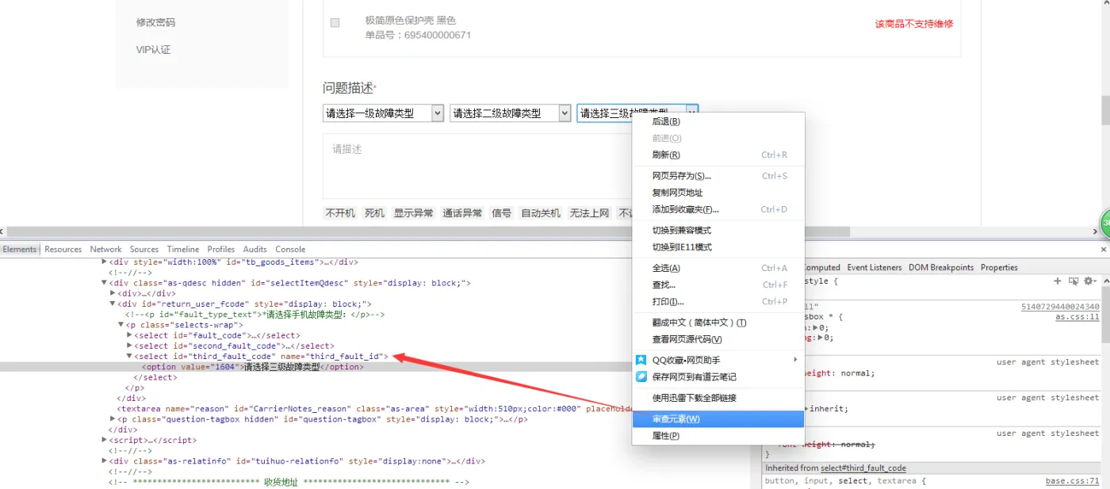Viewport: 1110px width, 489px height.
Task: Collapse the return_user_fcode div node
Action: click(113, 304)
